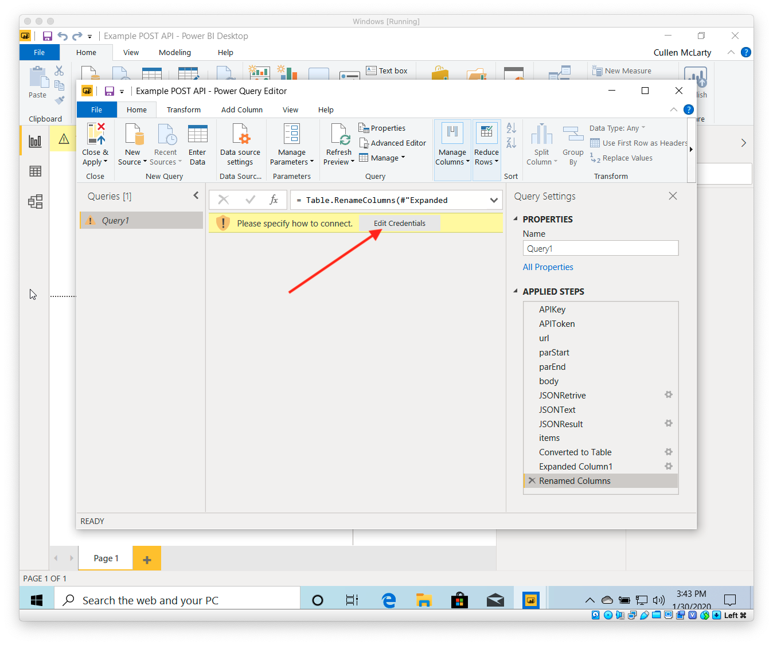Click the Enter Data table icon

click(197, 134)
